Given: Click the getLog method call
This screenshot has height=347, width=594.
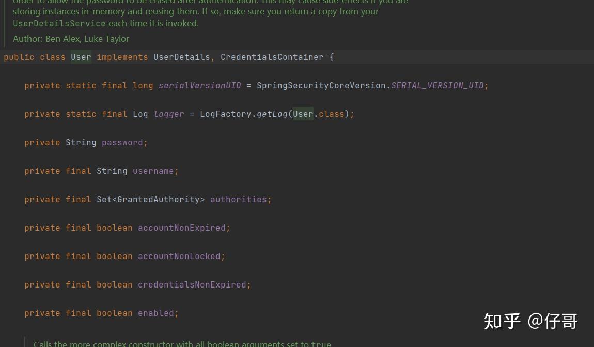Looking at the screenshot, I should tap(272, 114).
